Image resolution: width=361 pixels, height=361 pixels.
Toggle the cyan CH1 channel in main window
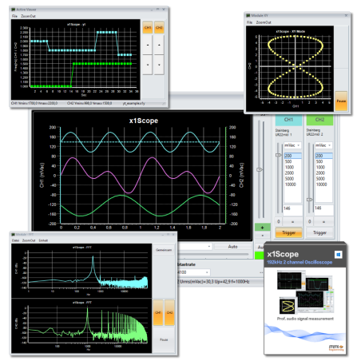pos(288,120)
